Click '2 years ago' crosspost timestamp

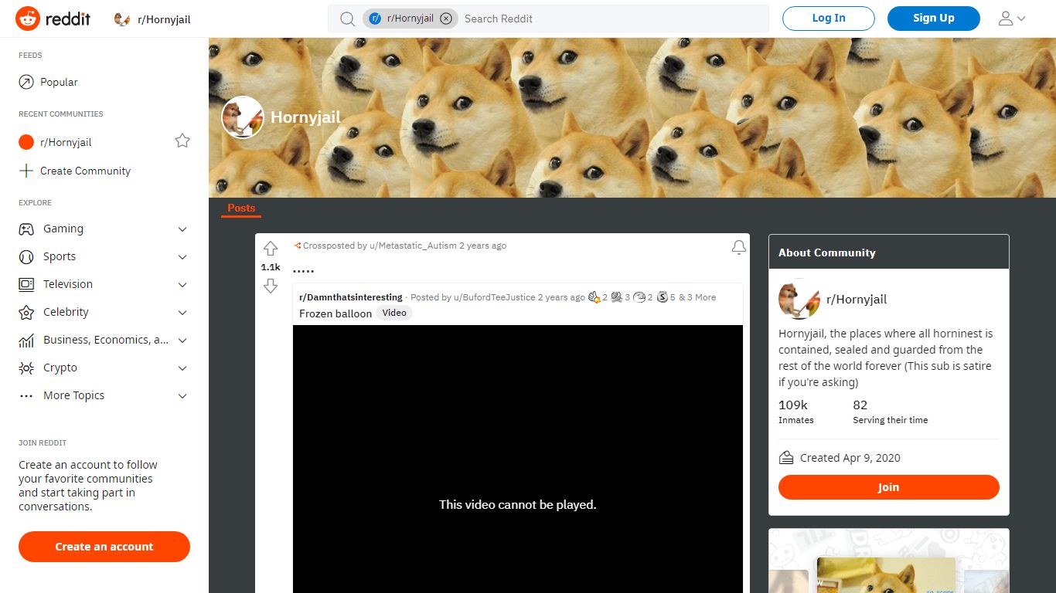[483, 246]
